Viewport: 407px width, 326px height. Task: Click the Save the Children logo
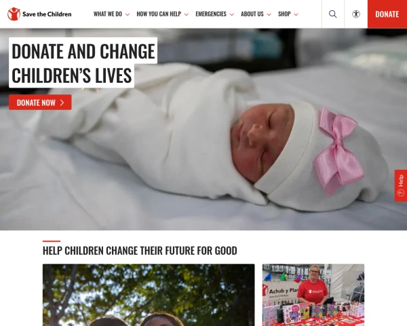click(39, 14)
